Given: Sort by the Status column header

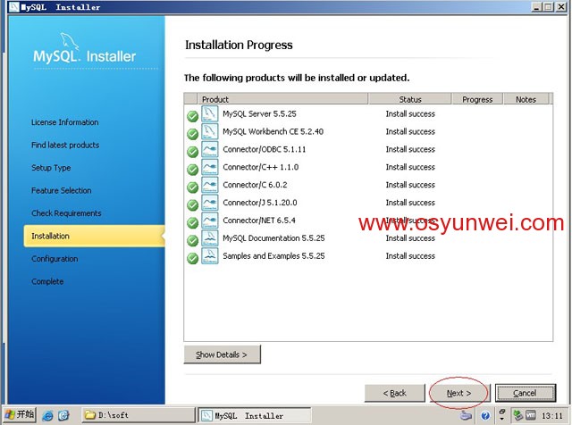Looking at the screenshot, I should coord(410,99).
